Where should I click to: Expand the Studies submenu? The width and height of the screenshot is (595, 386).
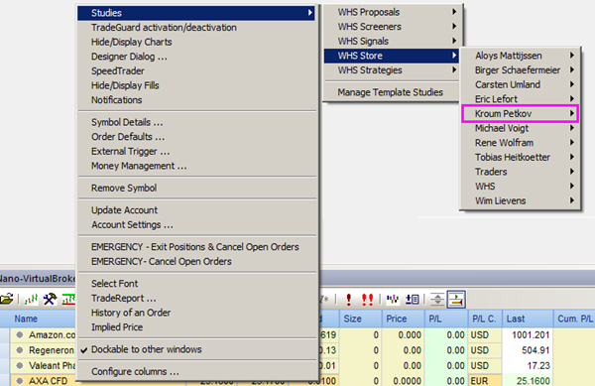click(196, 13)
